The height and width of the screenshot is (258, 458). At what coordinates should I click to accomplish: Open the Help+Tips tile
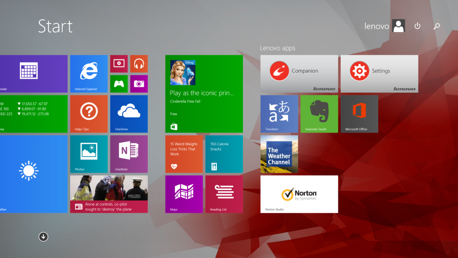pyautogui.click(x=89, y=114)
